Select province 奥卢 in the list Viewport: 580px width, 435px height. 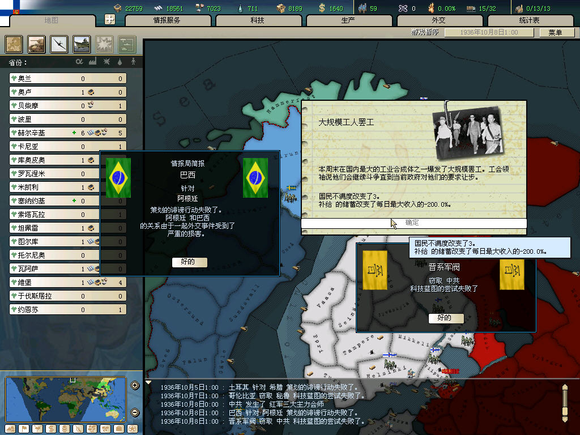tap(68, 92)
